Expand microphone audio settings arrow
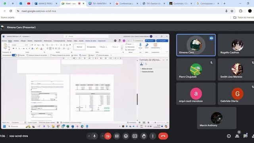 pyautogui.click(x=89, y=136)
